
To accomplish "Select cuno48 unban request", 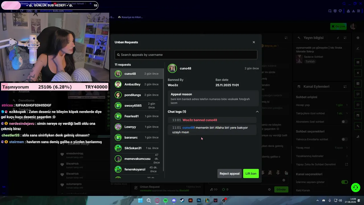I will tap(137, 74).
